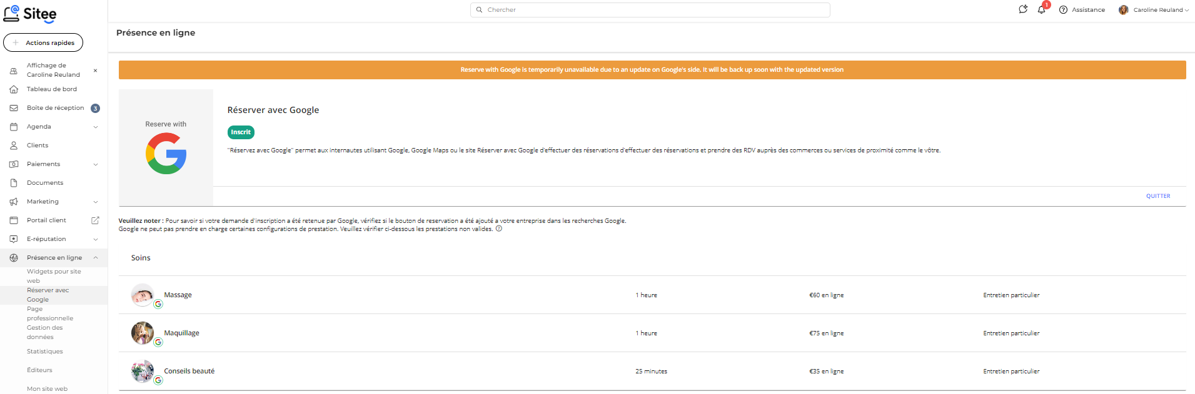1195x394 pixels.
Task: Click the Inscrit status badge
Action: [x=241, y=132]
